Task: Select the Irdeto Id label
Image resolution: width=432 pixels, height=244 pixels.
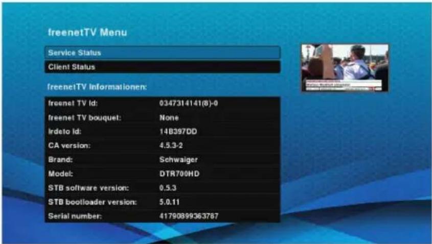Action: pos(65,132)
